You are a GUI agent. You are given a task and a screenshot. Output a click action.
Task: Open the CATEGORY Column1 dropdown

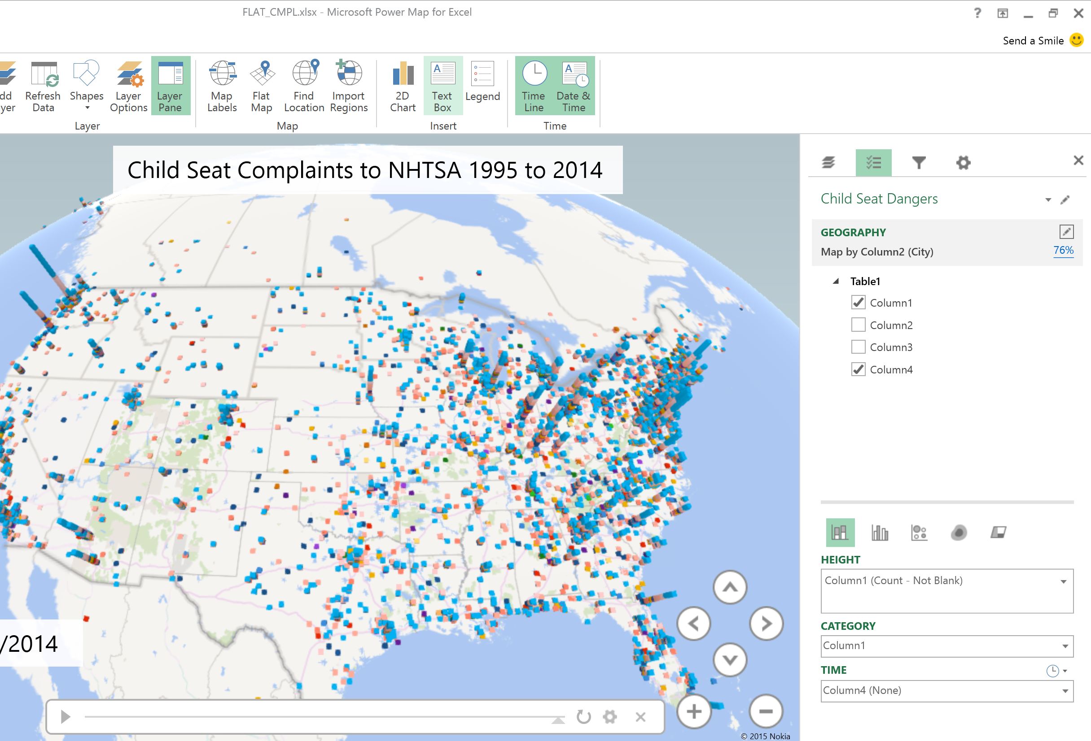(1065, 646)
